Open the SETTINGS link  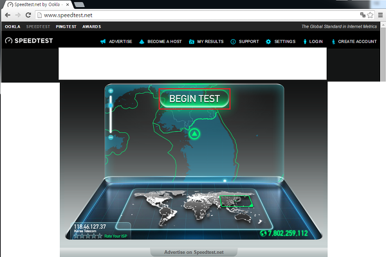285,42
